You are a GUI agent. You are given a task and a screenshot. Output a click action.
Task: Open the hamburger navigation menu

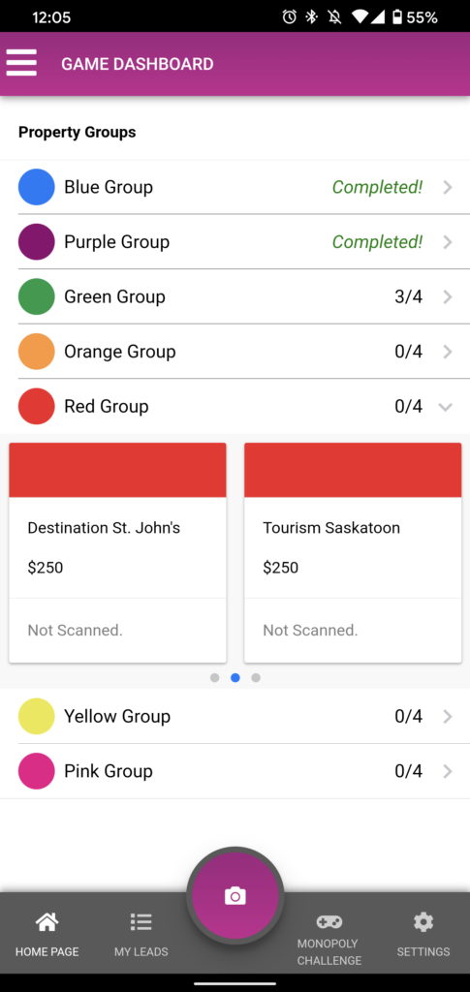pyautogui.click(x=21, y=63)
